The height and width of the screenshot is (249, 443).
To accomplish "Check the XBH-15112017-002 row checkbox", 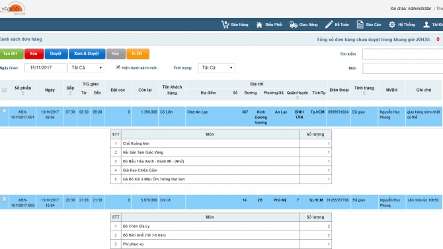I will point(4,199).
